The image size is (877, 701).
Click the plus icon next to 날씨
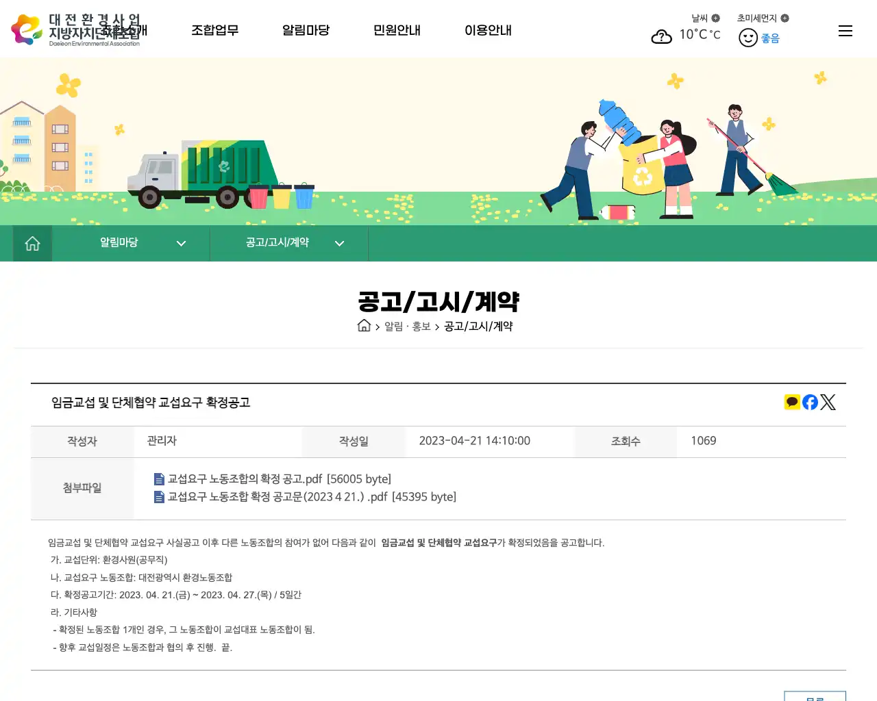(x=717, y=18)
